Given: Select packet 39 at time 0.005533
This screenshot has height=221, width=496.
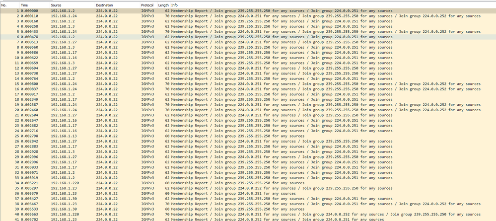Looking at the screenshot, I should (x=248, y=209).
